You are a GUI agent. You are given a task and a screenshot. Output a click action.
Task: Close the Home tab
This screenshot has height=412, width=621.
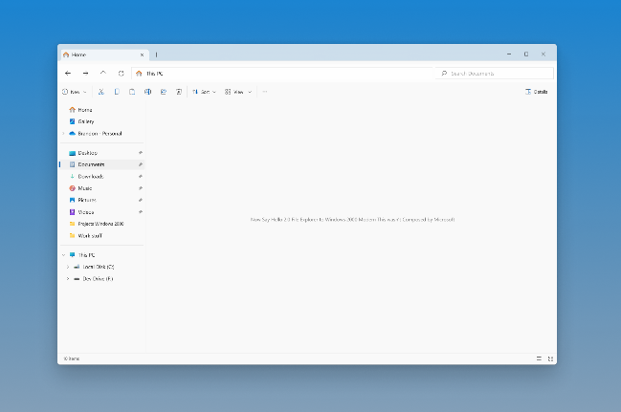(x=142, y=55)
